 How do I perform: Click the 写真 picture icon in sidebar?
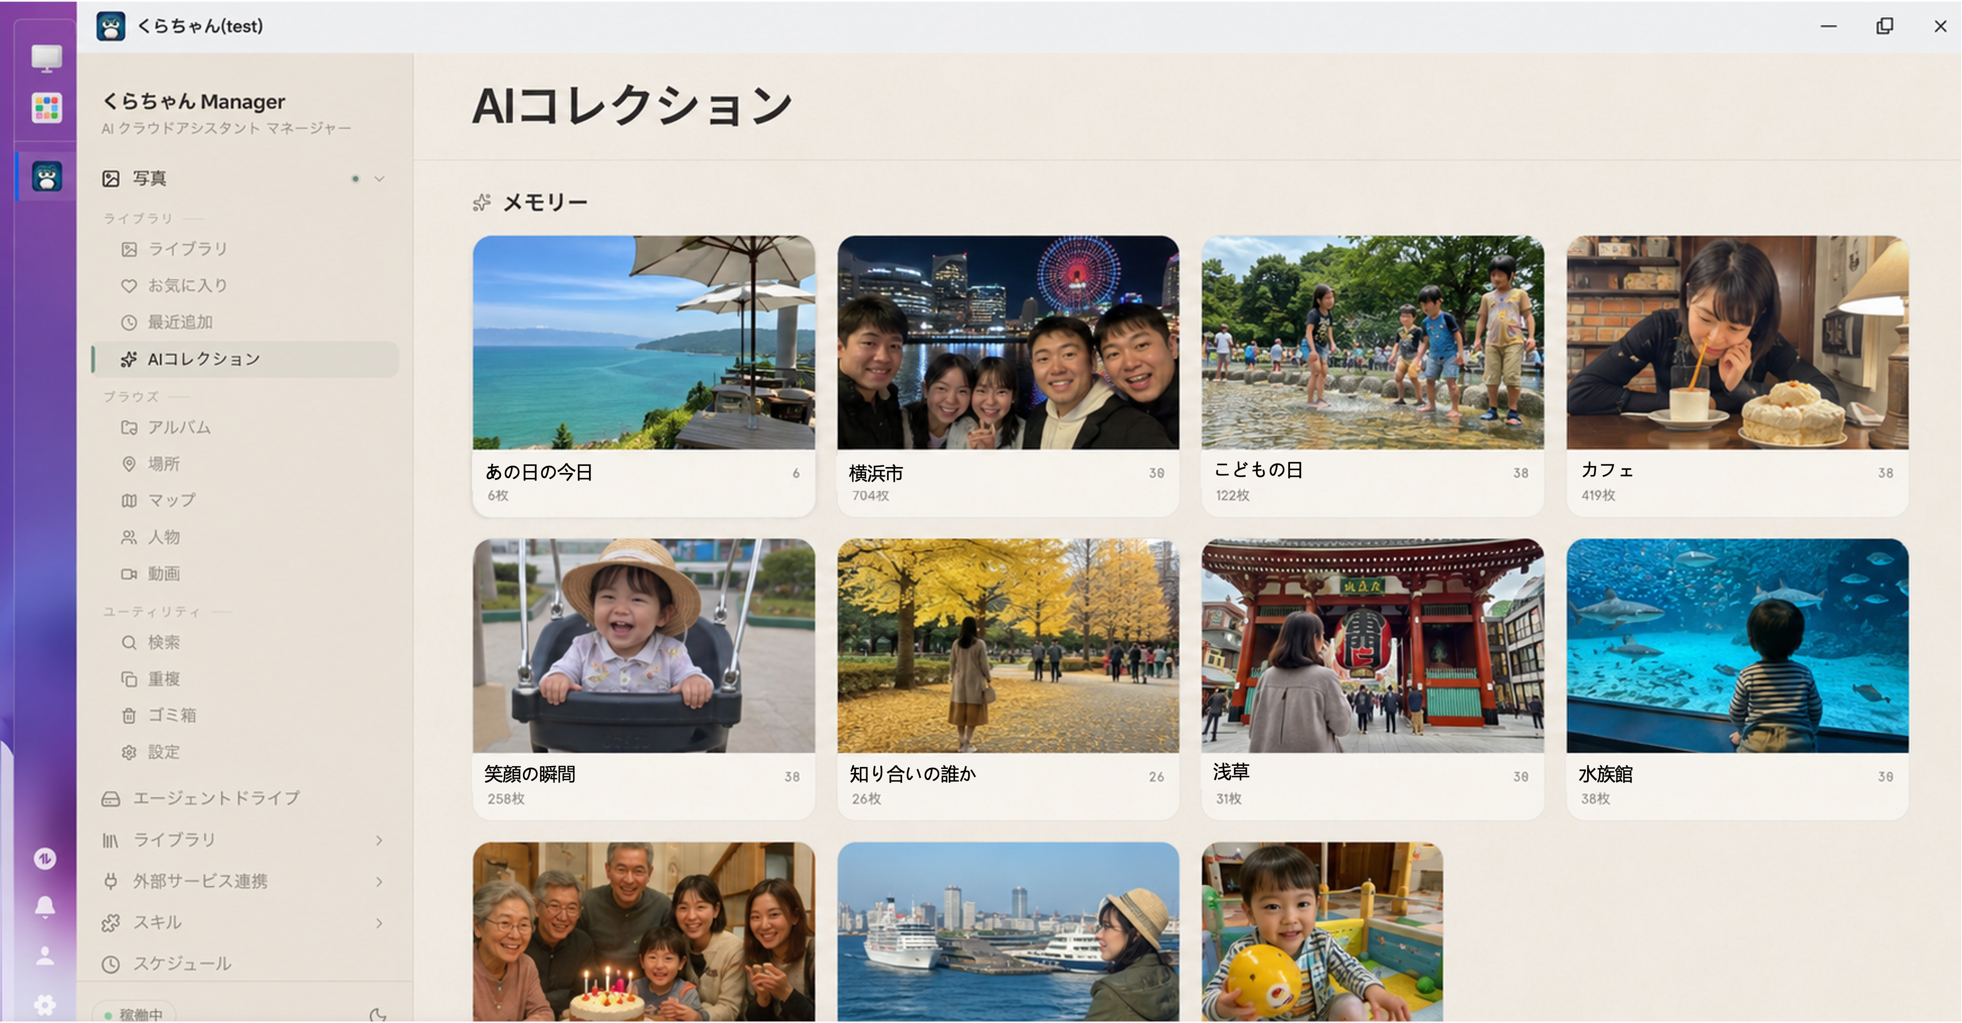[111, 178]
